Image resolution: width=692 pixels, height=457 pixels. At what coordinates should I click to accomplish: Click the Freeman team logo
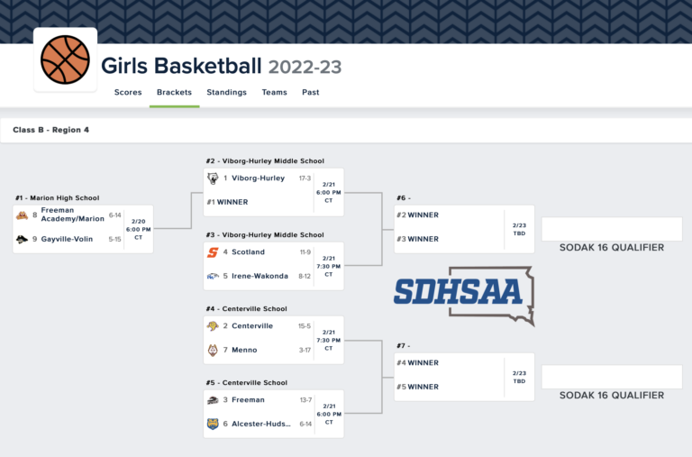[x=213, y=400]
